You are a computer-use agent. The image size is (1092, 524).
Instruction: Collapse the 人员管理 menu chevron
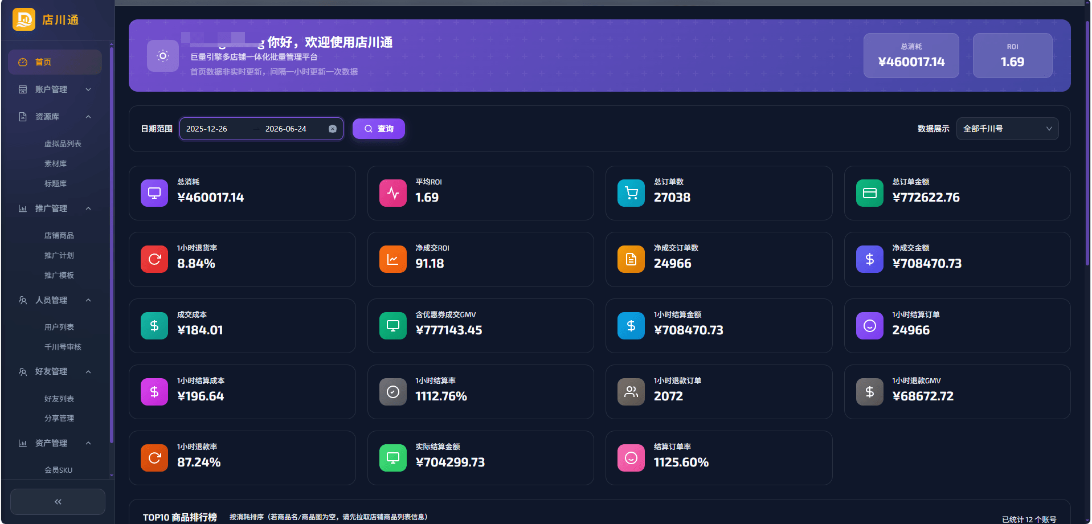pyautogui.click(x=88, y=300)
